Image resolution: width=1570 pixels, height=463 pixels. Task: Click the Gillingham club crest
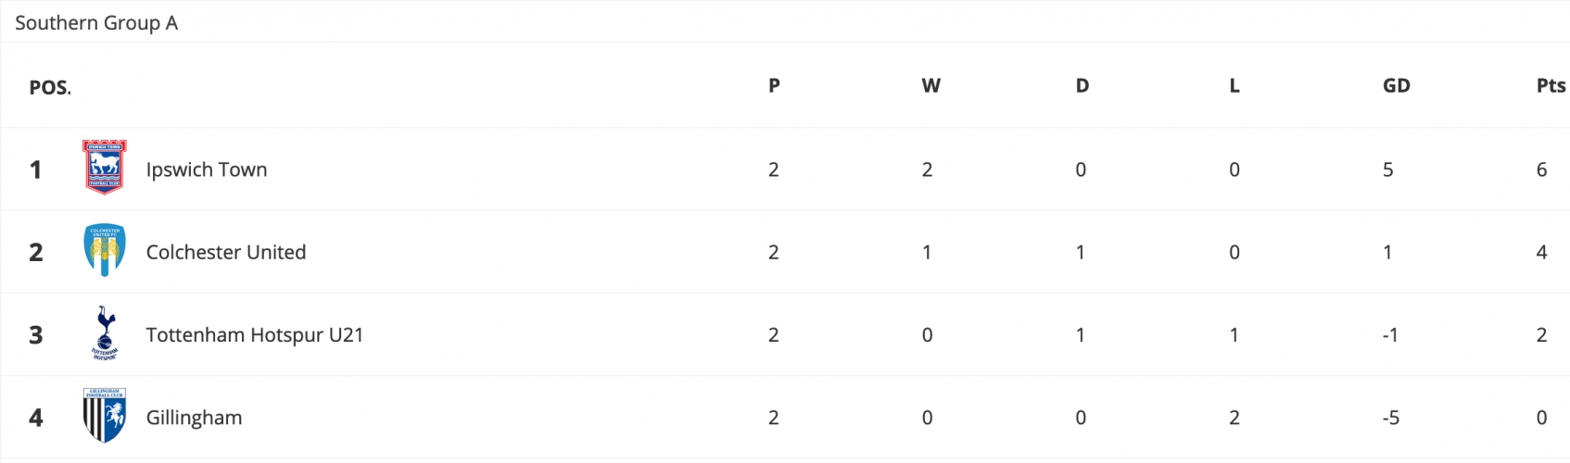tap(105, 415)
